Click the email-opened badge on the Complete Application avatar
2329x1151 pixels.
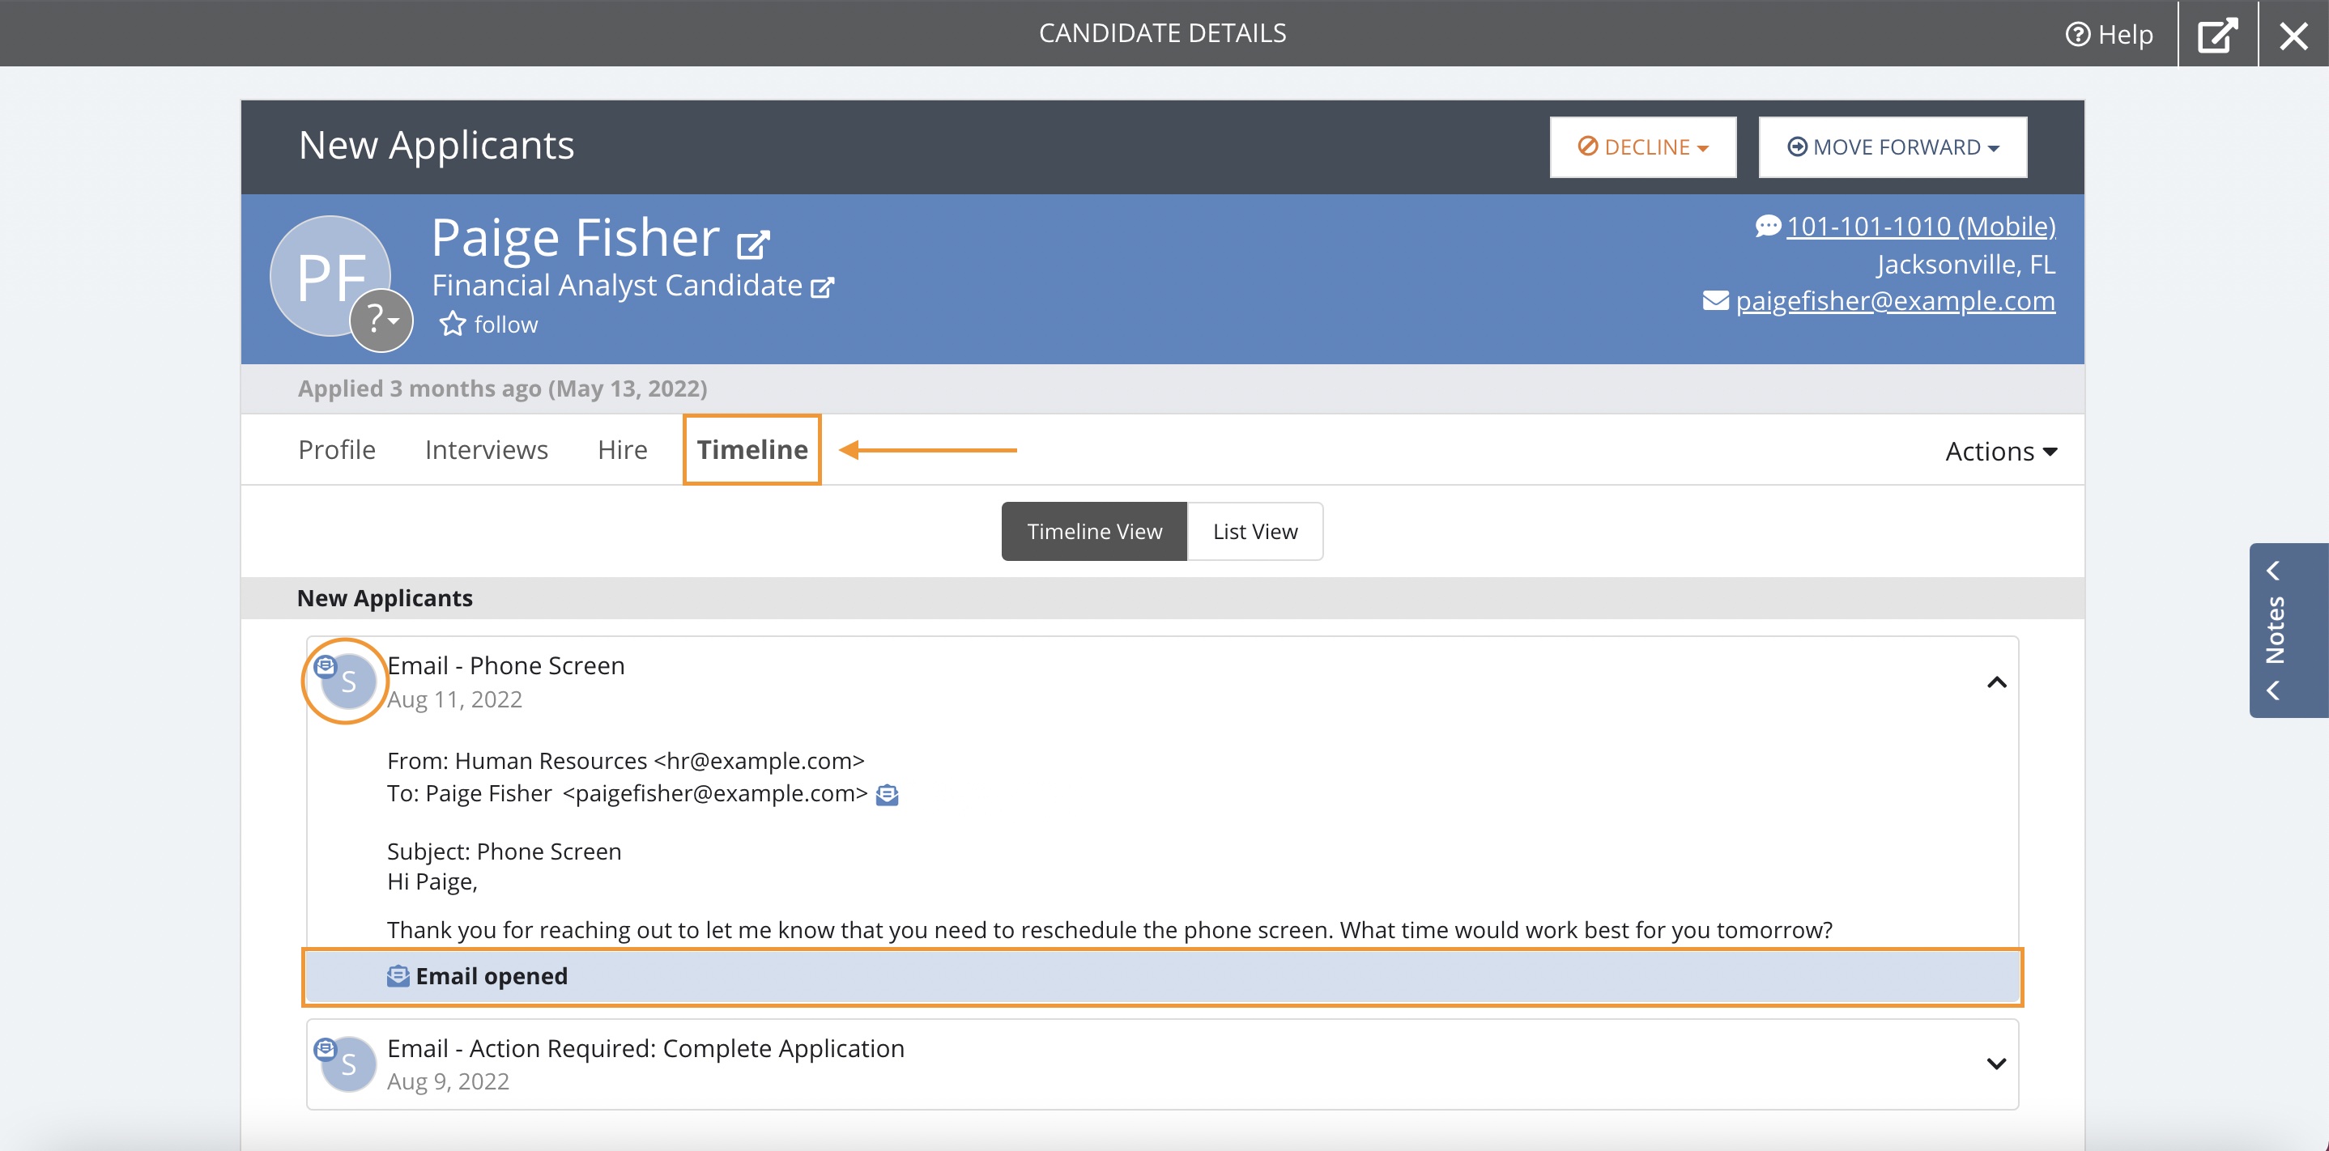tap(326, 1048)
